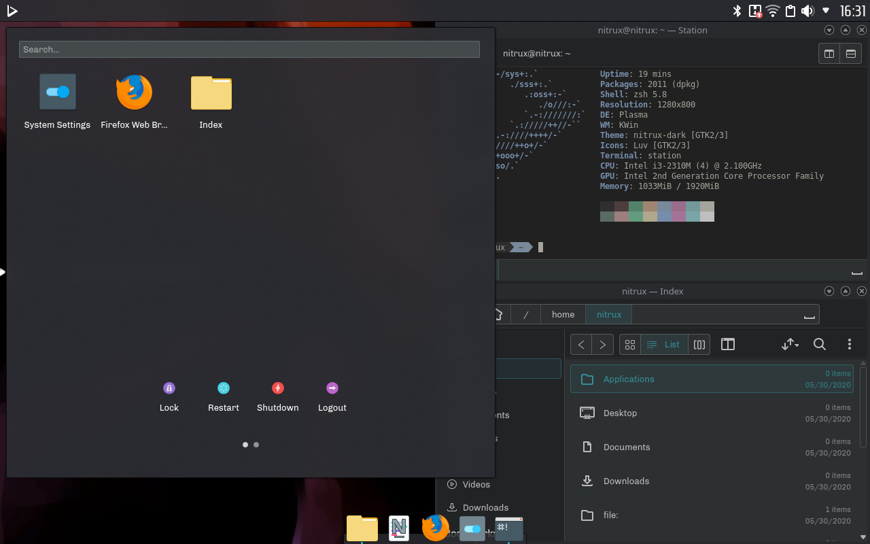Open the Index overflow menu
Screen dimensions: 870x544
point(850,344)
